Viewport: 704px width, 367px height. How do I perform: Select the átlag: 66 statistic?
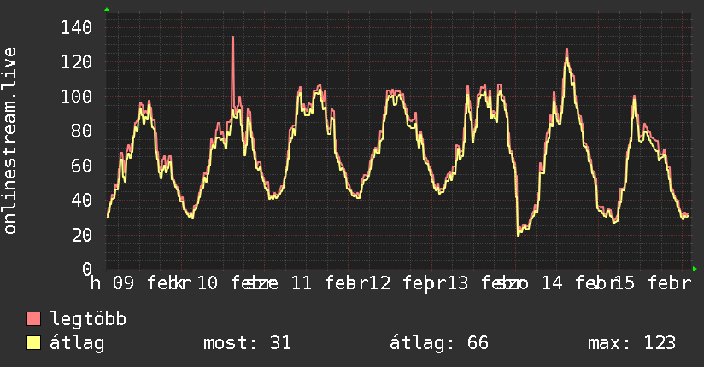(x=438, y=343)
